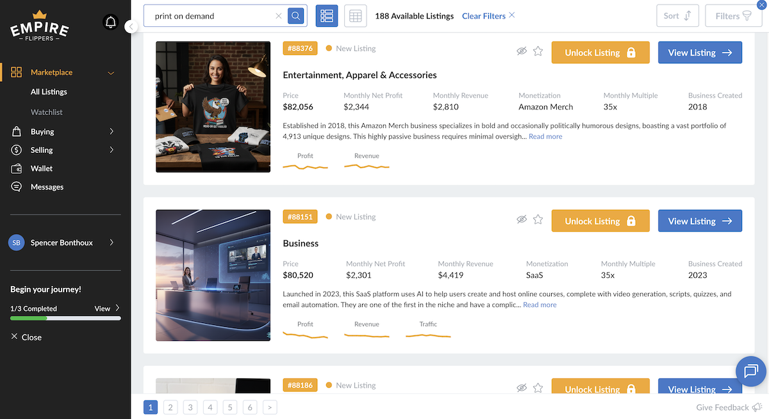769x419 pixels.
Task: Open the Sort dropdown
Action: 677,16
